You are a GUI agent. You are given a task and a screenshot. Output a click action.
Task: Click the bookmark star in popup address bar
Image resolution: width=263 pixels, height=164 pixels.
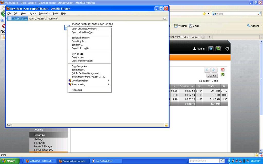pyautogui.click(x=165, y=18)
